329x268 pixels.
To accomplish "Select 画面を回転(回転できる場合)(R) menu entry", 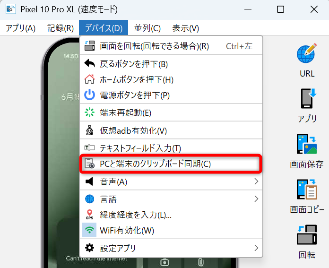I will coord(171,46).
